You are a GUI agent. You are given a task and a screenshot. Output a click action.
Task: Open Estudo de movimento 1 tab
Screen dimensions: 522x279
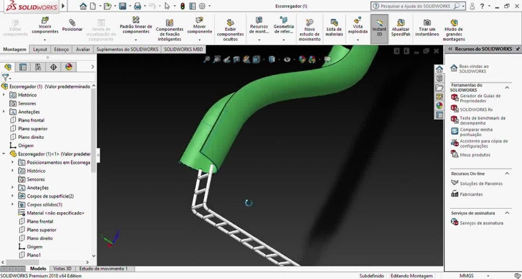point(103,269)
